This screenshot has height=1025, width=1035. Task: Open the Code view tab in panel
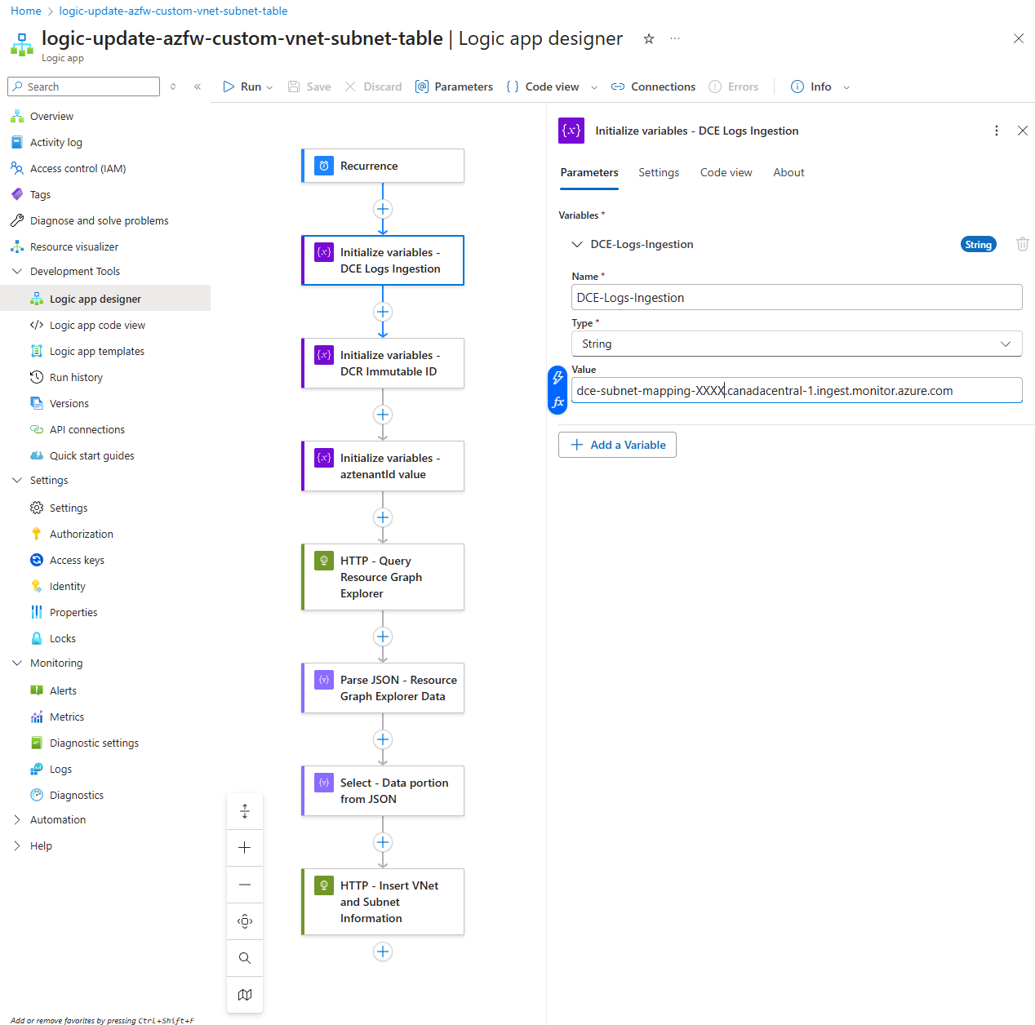tap(726, 173)
